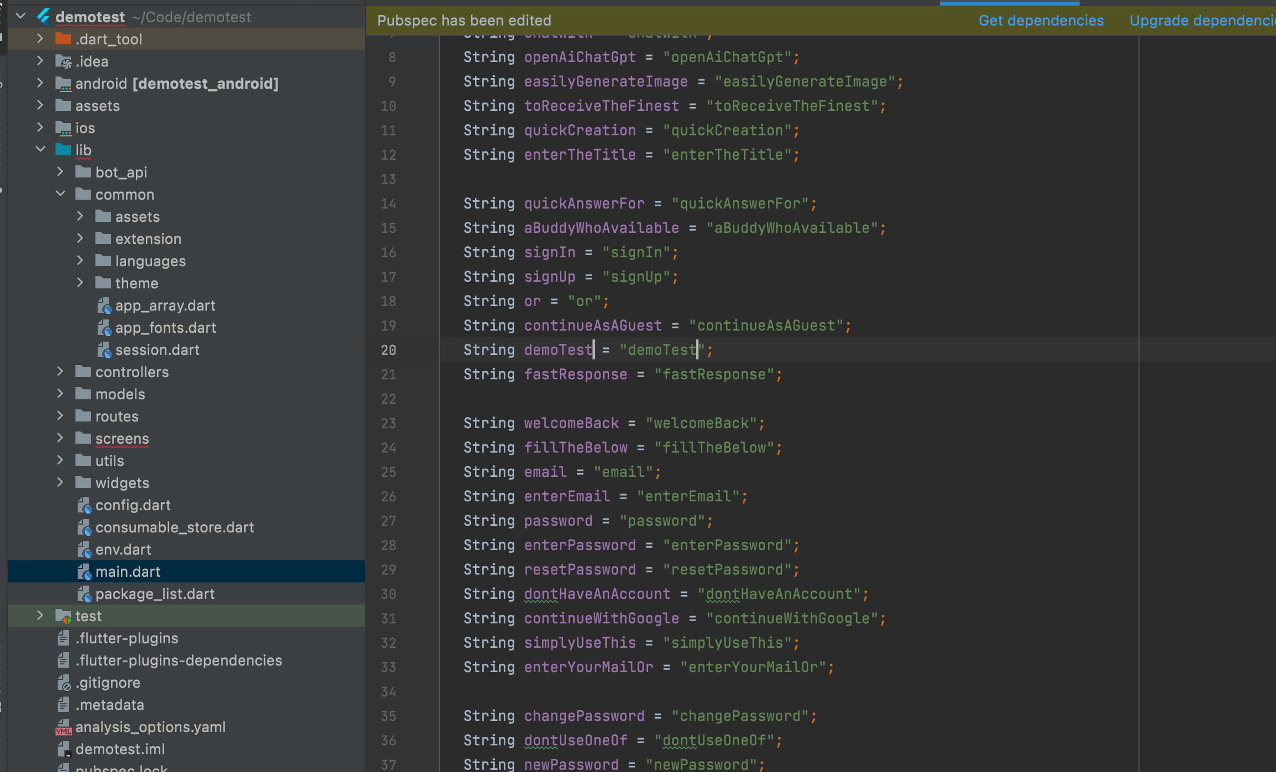Click the ignored file icon beside .gitignore
1276x772 pixels.
64,682
